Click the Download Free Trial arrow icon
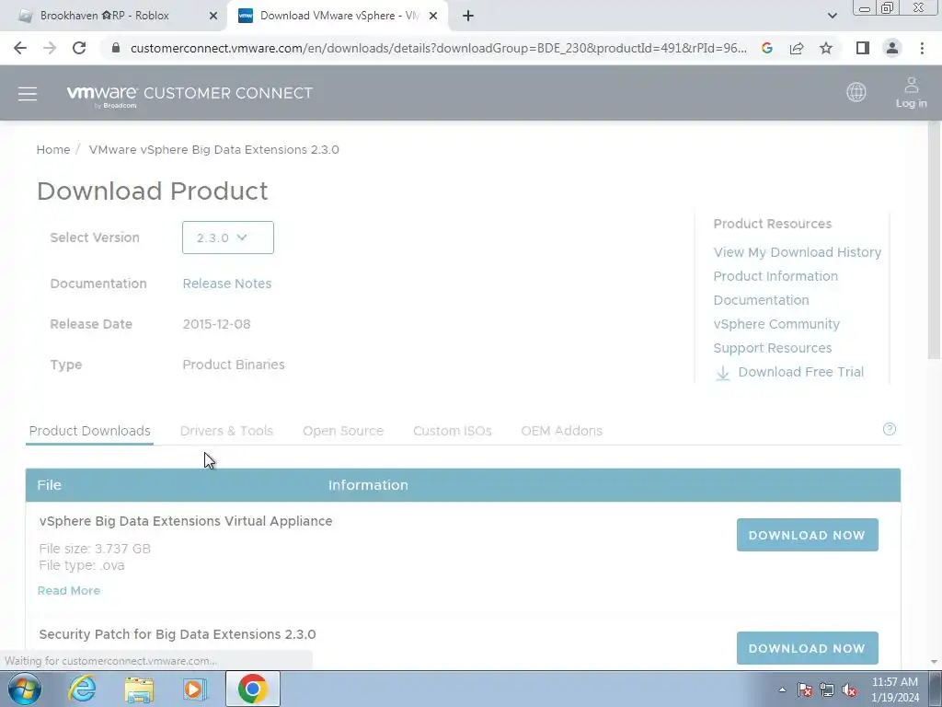The width and height of the screenshot is (942, 707). [x=723, y=373]
